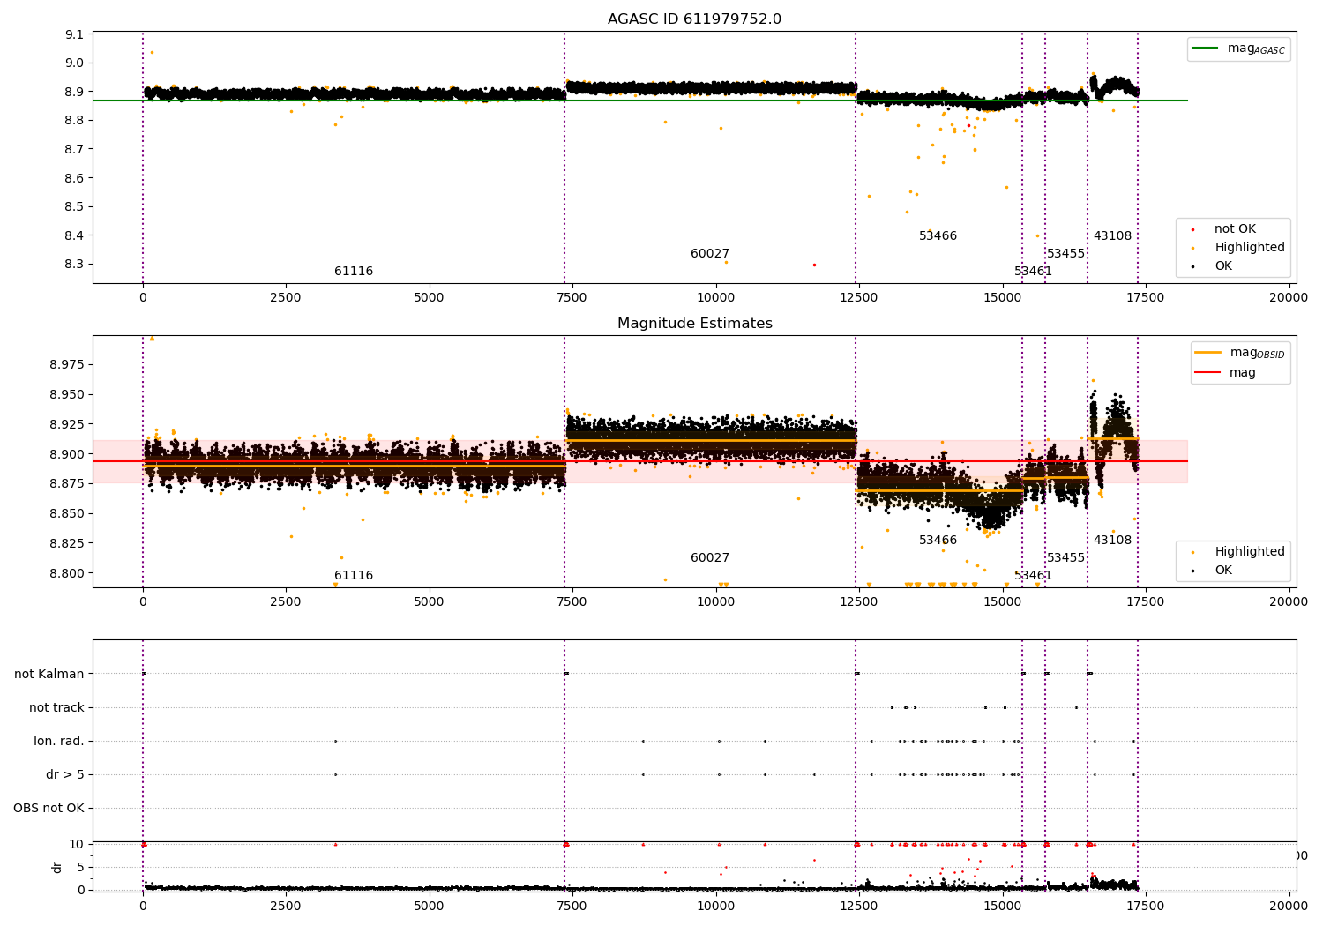
Task: Click the 'not track' axis label
Action: pos(56,708)
